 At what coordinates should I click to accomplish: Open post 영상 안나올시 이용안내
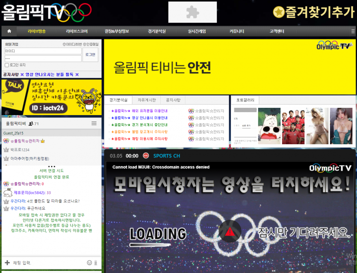pyautogui.click(x=139, y=118)
